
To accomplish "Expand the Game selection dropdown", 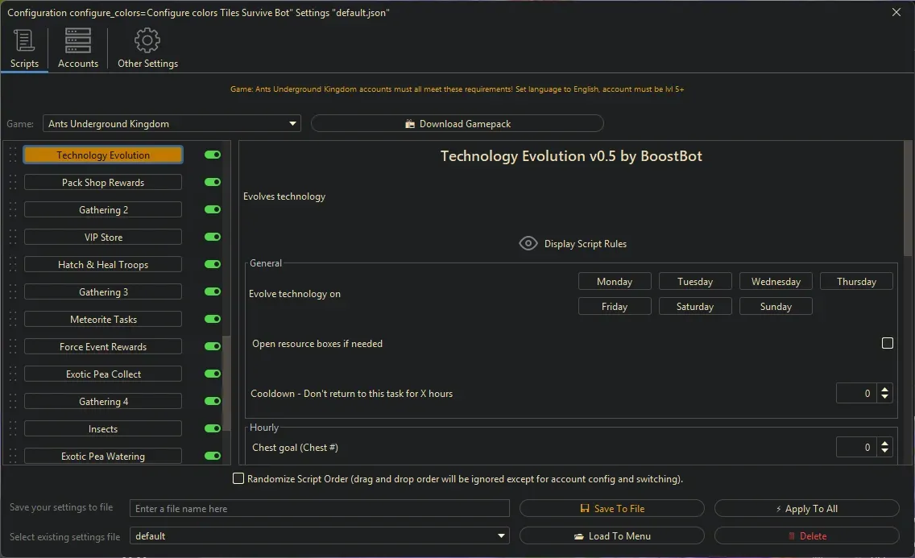I will click(x=292, y=124).
